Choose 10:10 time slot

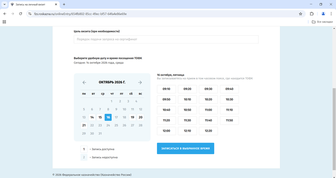187,100
